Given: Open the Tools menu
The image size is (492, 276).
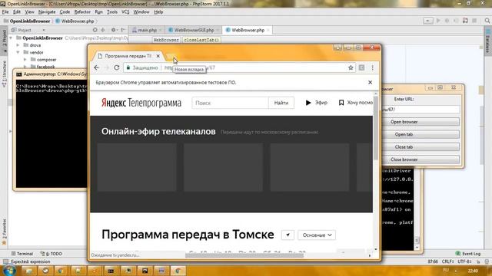Looking at the screenshot, I should click(112, 12).
